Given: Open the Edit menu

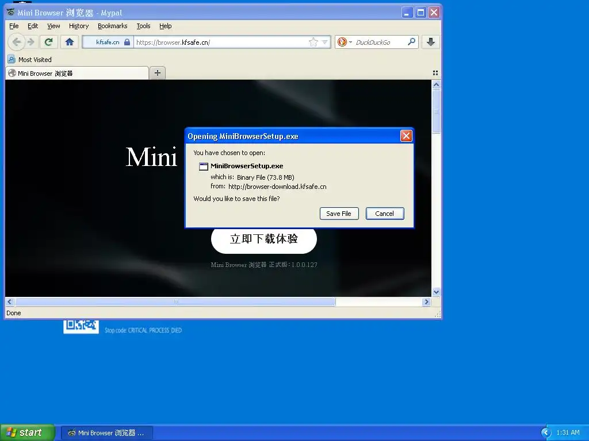Looking at the screenshot, I should coord(33,26).
